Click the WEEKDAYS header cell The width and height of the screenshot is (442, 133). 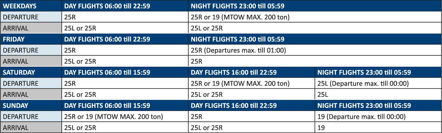pyautogui.click(x=31, y=6)
